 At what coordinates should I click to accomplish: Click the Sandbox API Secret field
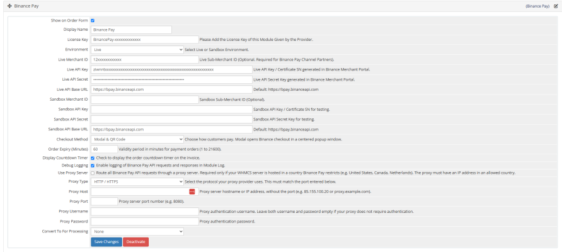171,119
